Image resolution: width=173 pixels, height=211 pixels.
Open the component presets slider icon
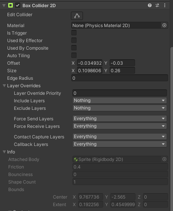(x=157, y=5)
